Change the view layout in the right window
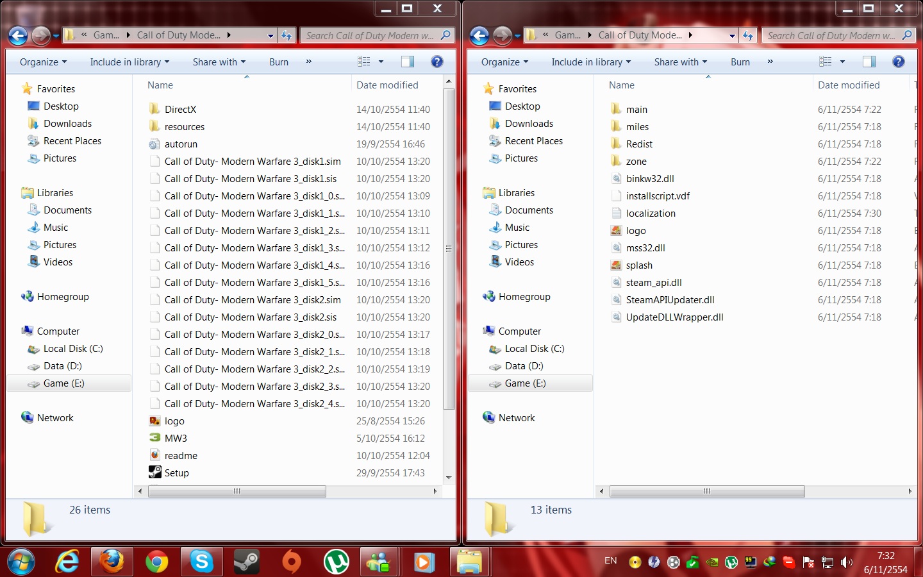The width and height of the screenshot is (923, 577). [x=826, y=62]
